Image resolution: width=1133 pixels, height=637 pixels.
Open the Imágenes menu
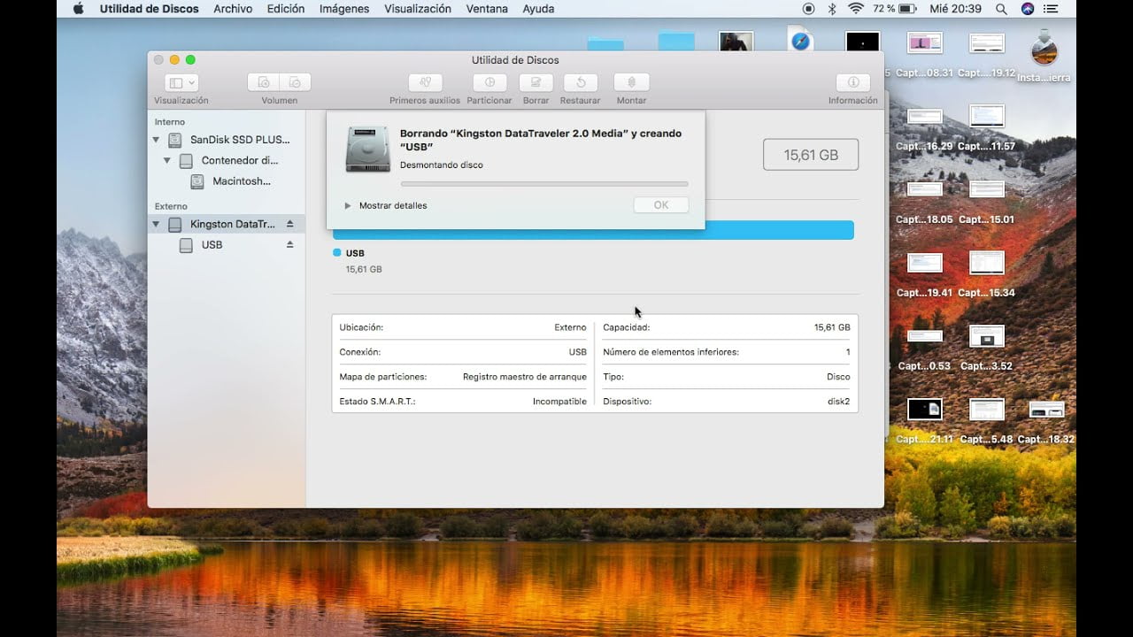point(344,9)
